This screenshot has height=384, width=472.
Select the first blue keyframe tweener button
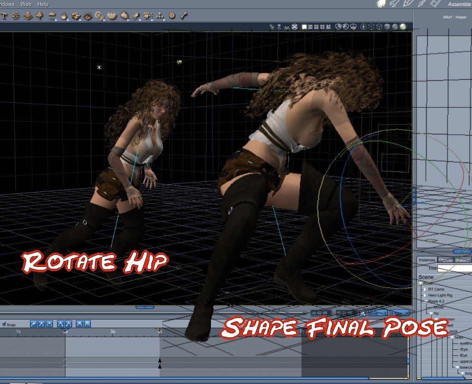pyautogui.click(x=33, y=324)
